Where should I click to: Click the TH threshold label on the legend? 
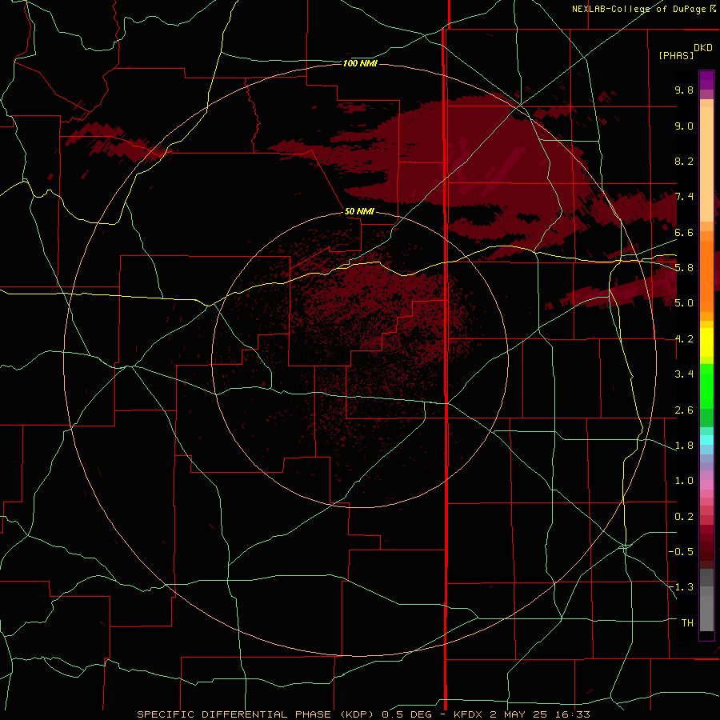pyautogui.click(x=687, y=623)
